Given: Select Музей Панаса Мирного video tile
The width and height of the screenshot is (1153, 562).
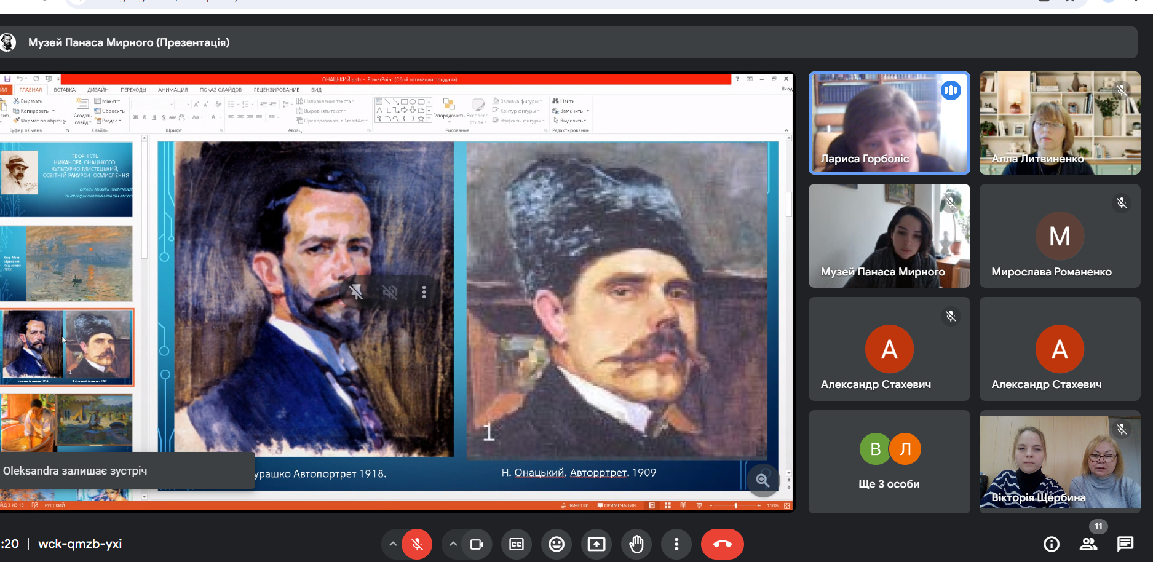Looking at the screenshot, I should pyautogui.click(x=889, y=235).
